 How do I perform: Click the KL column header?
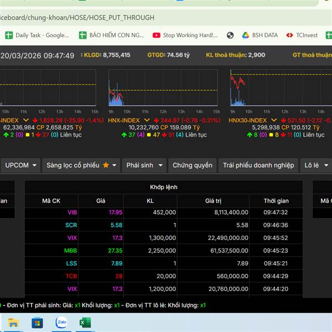150,201
